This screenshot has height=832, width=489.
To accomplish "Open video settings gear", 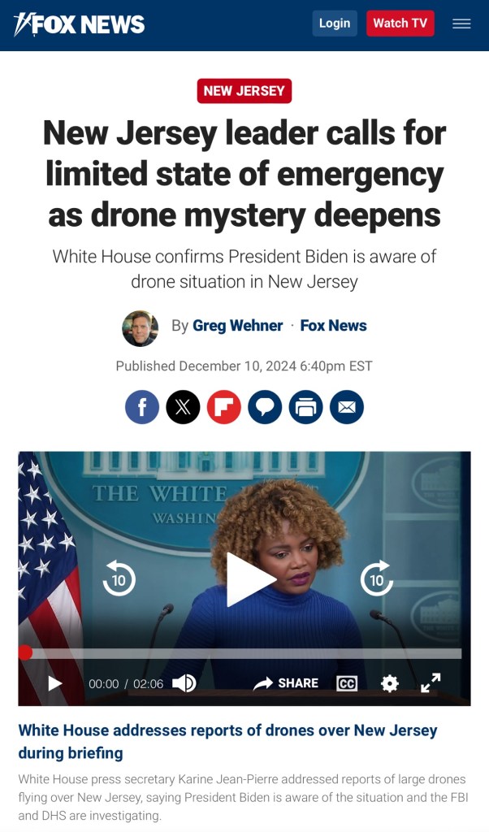I will pyautogui.click(x=390, y=683).
